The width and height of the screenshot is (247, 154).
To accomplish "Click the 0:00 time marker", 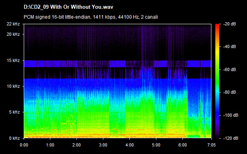I will click(x=24, y=145).
